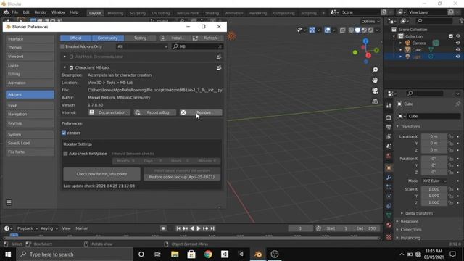Click the Report a Bug button
Viewport: 464px width, 261px height.
tap(155, 112)
